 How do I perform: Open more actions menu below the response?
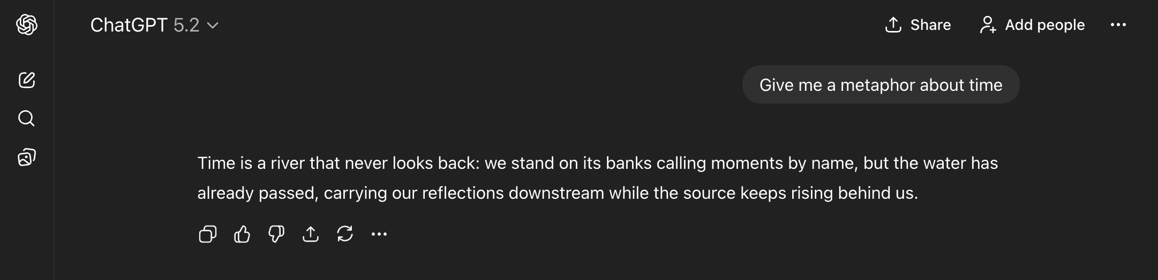tap(379, 234)
